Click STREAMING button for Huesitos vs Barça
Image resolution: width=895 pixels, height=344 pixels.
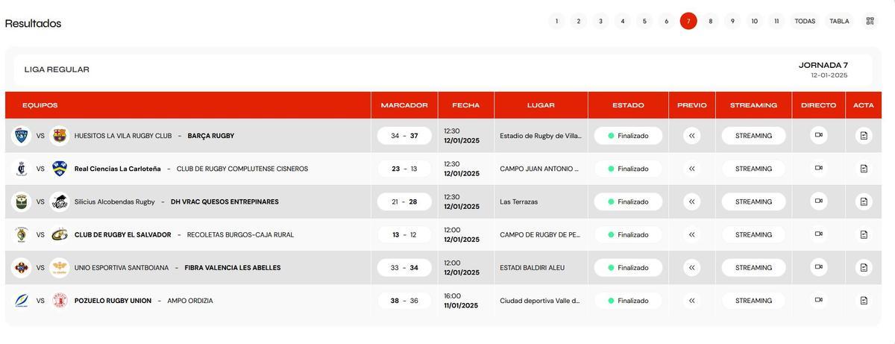(x=753, y=136)
